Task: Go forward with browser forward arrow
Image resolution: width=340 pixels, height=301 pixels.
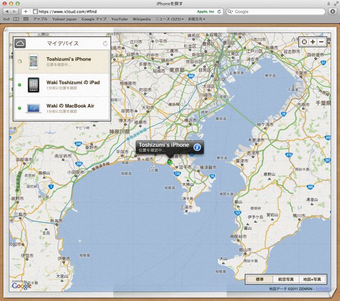Action: click(14, 12)
